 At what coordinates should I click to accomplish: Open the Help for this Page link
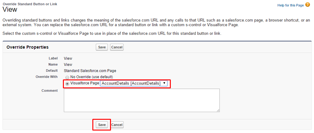pos(291,5)
